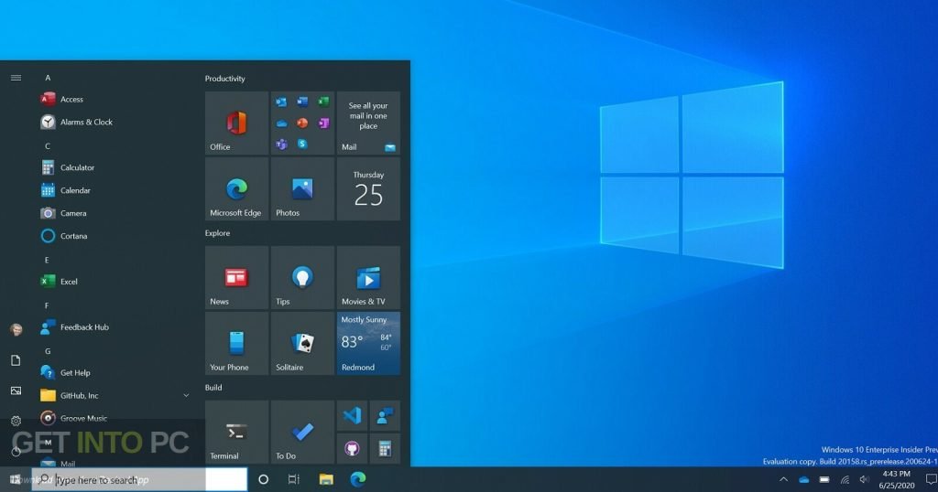Click the letter G header in app list
Viewport: 938px width, 492px height.
pyautogui.click(x=48, y=351)
